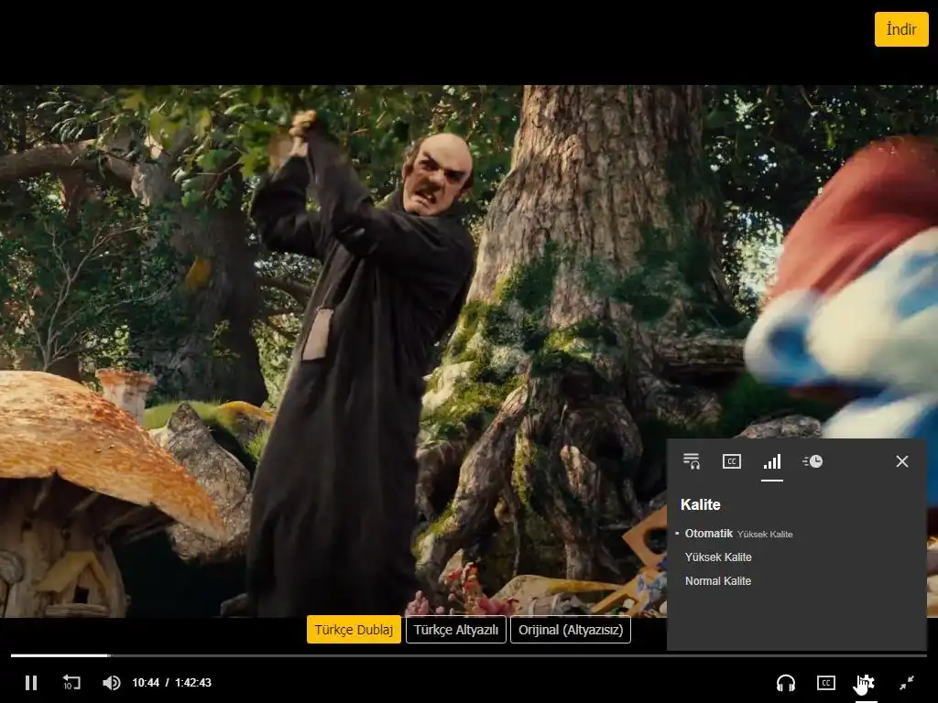938x703 pixels.
Task: Choose Türkçe Dublaj audio version
Action: pos(354,630)
